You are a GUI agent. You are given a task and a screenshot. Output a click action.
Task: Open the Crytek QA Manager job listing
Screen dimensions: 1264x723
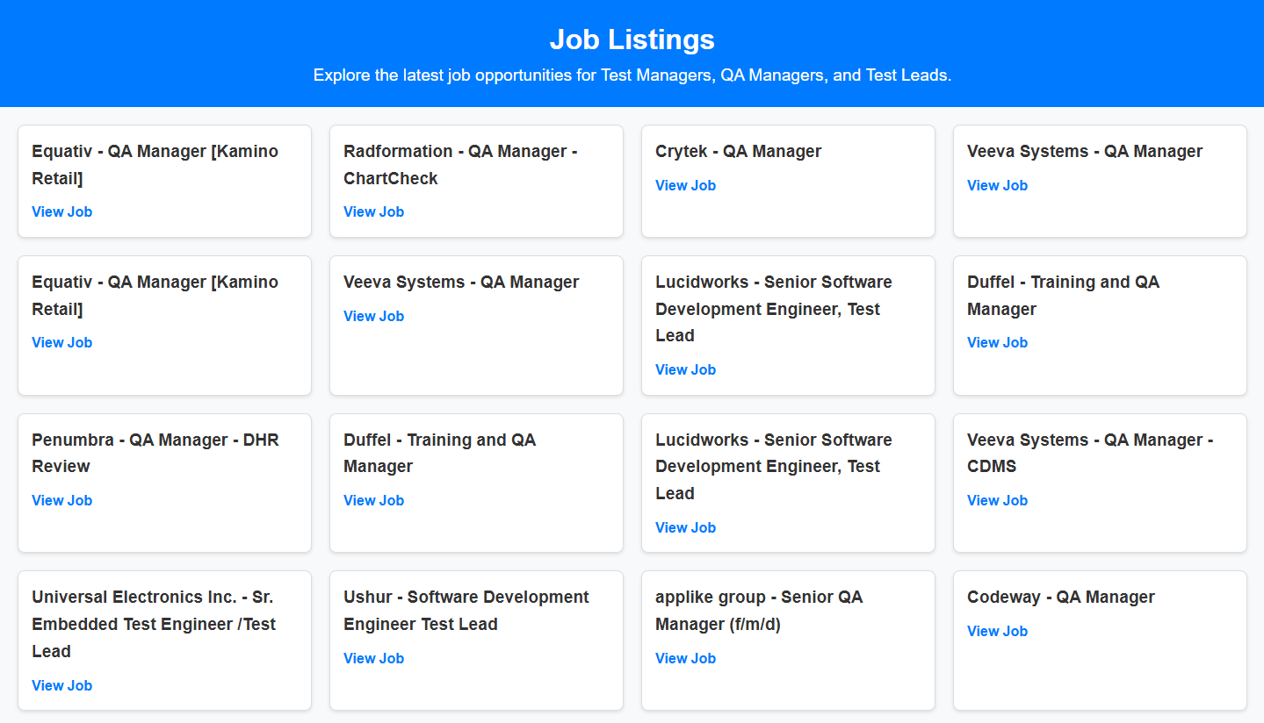point(685,185)
